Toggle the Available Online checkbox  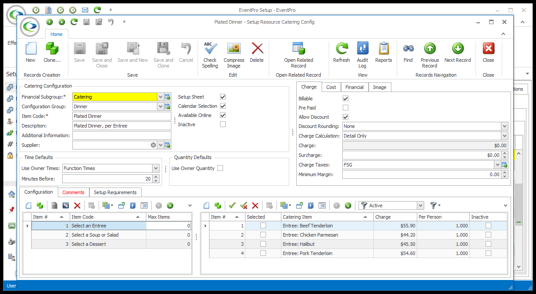coord(223,115)
